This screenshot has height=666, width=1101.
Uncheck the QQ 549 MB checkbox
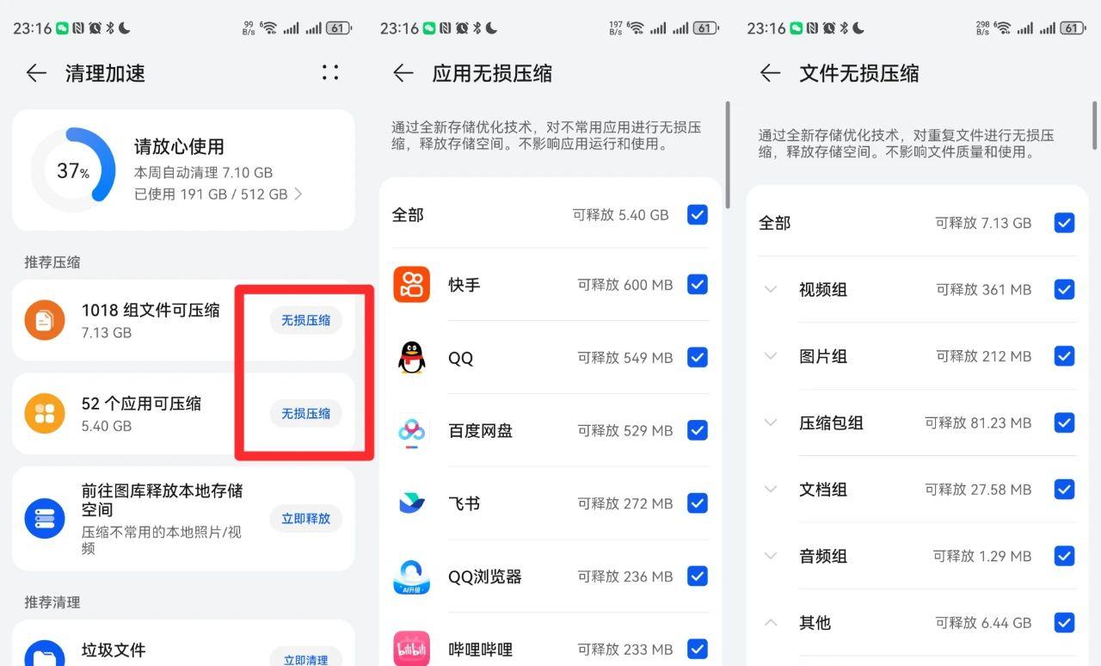click(x=698, y=357)
